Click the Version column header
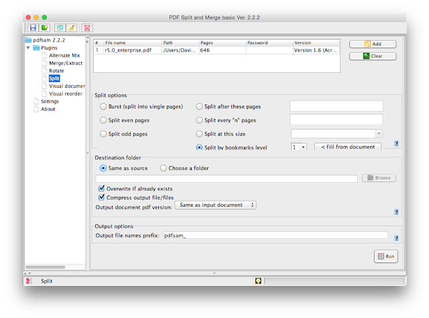Image resolution: width=429 pixels, height=318 pixels. pyautogui.click(x=316, y=43)
